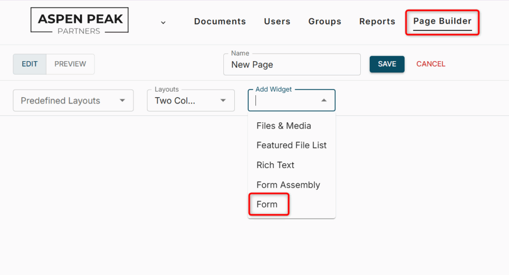The image size is (509, 275).
Task: Click the Aspen Peak Partners logo
Action: pyautogui.click(x=80, y=21)
